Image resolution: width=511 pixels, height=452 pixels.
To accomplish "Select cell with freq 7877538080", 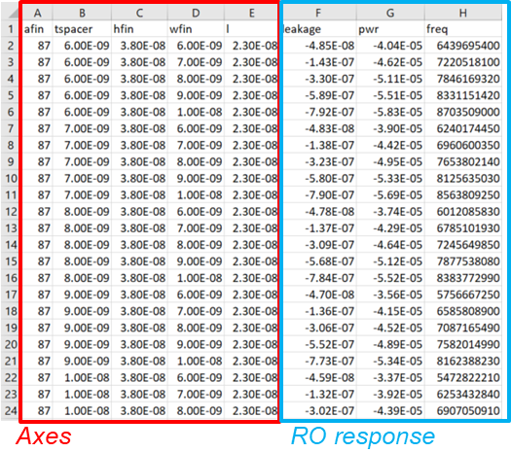I will (463, 261).
